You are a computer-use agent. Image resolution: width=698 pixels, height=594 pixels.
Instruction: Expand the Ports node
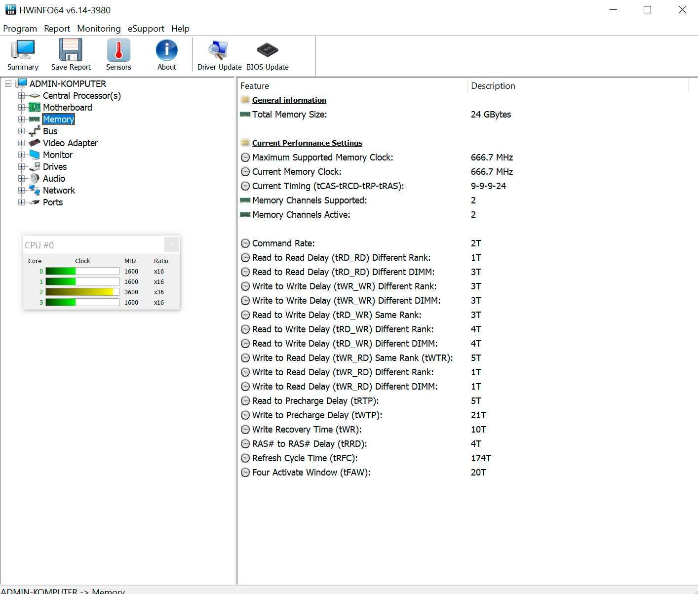click(21, 202)
